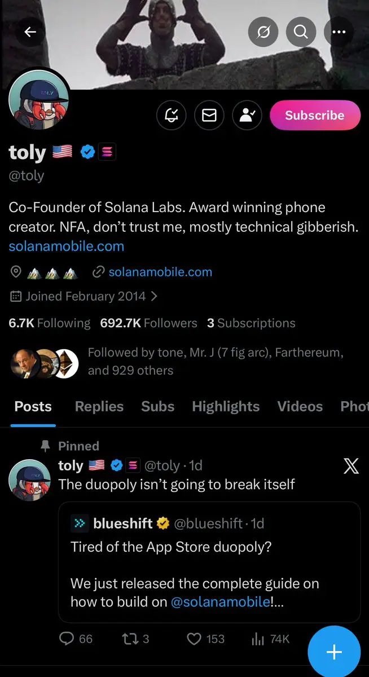View the 692.7K Followers list

[x=148, y=323]
